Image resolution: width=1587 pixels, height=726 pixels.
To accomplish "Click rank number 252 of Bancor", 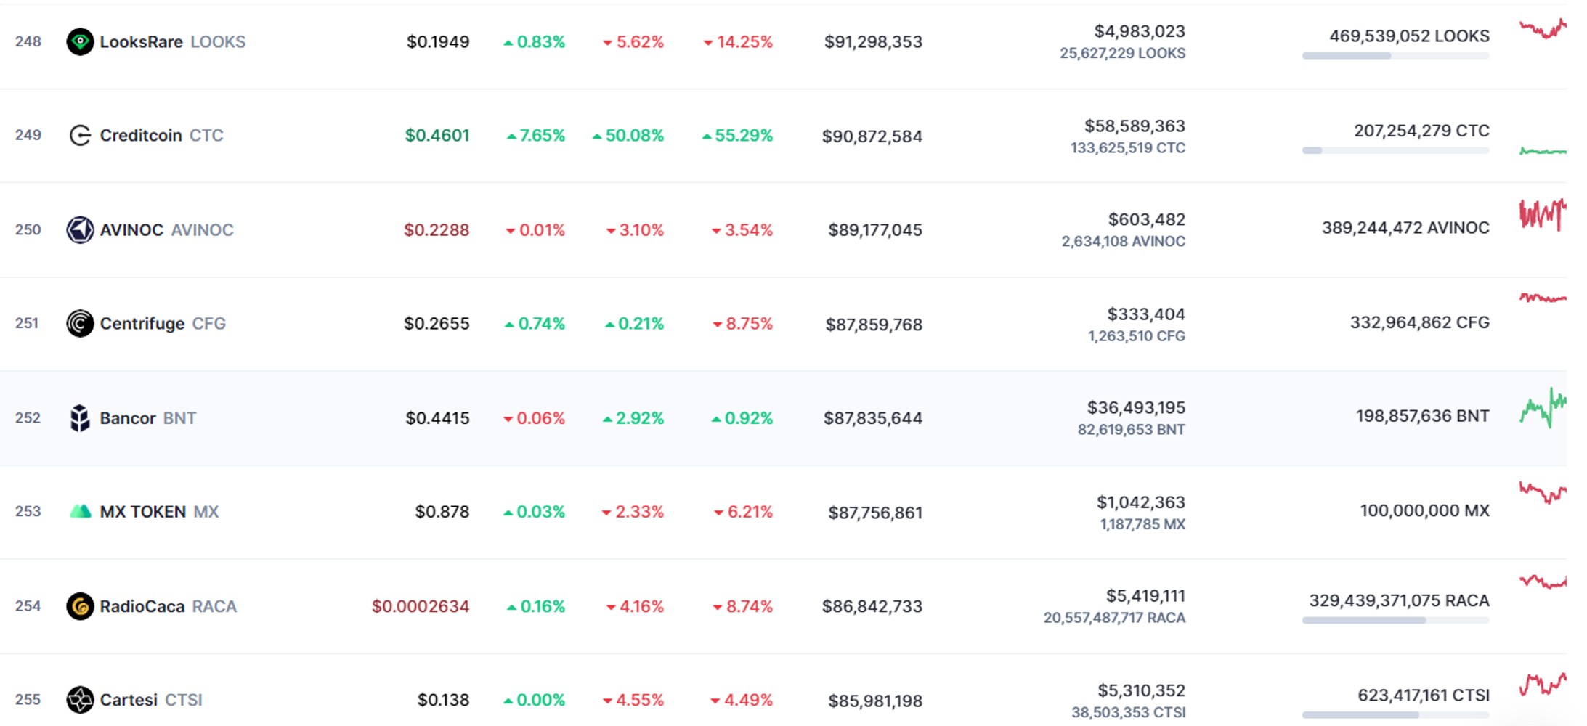I will [x=28, y=417].
